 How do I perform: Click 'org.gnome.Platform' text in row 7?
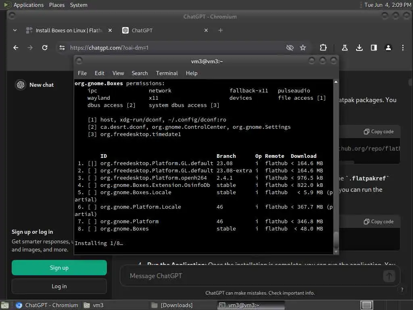129,222
